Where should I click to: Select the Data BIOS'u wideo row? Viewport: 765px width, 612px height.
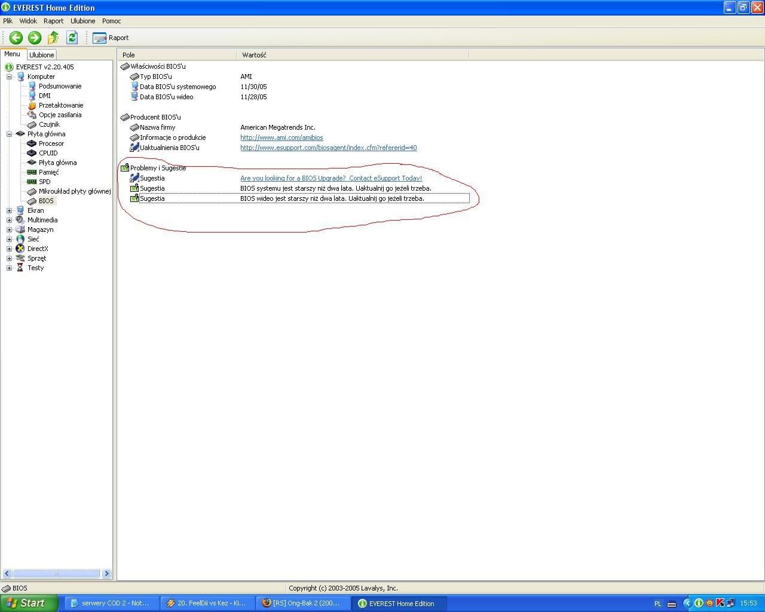(293, 97)
